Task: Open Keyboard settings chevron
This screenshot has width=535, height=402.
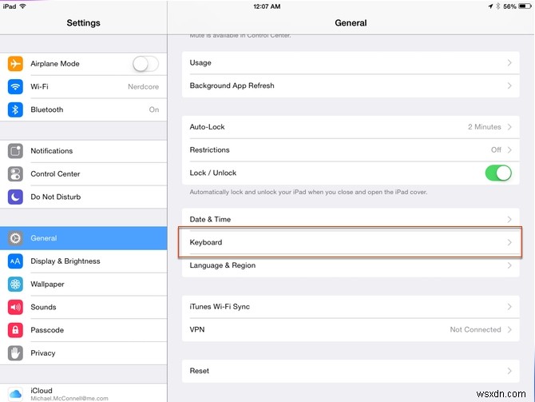Action: (x=509, y=242)
